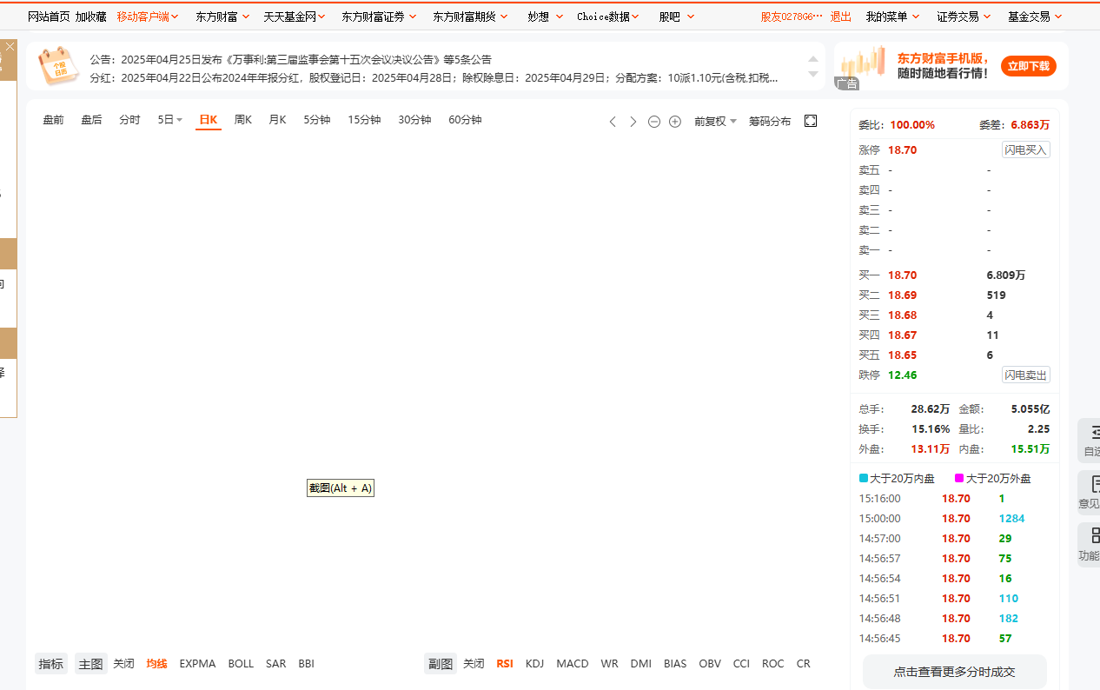Zoom out chart with minus icon

(654, 122)
